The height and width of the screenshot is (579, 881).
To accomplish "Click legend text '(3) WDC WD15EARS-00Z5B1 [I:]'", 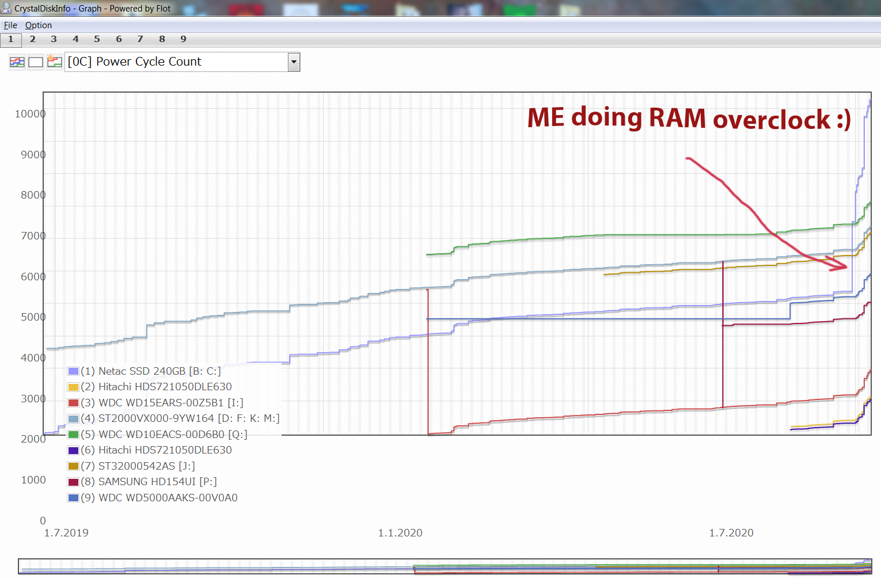I will coord(162,403).
